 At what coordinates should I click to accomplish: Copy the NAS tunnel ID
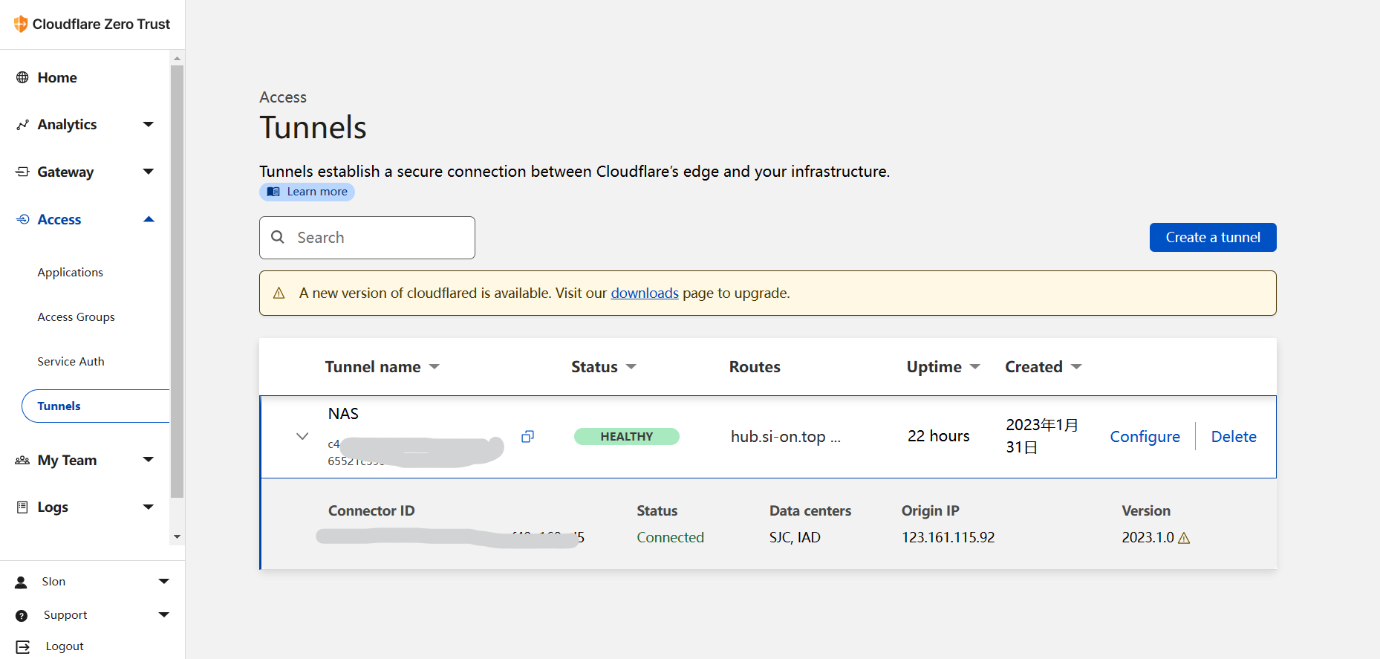(x=527, y=437)
